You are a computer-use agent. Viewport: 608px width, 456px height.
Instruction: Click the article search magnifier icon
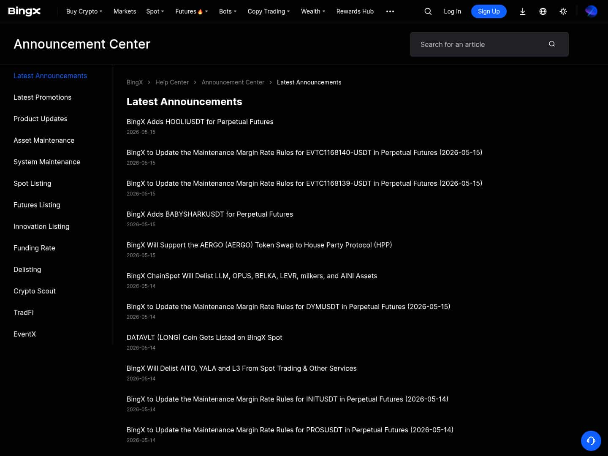(x=552, y=44)
